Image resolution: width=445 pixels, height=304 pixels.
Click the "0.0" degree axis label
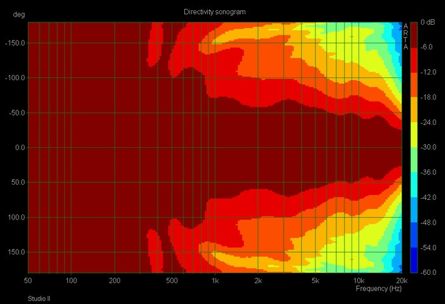[x=20, y=148]
